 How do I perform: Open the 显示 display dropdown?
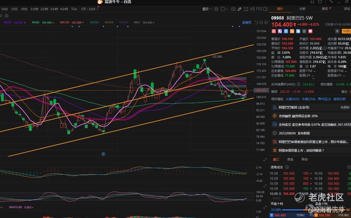pos(207,9)
